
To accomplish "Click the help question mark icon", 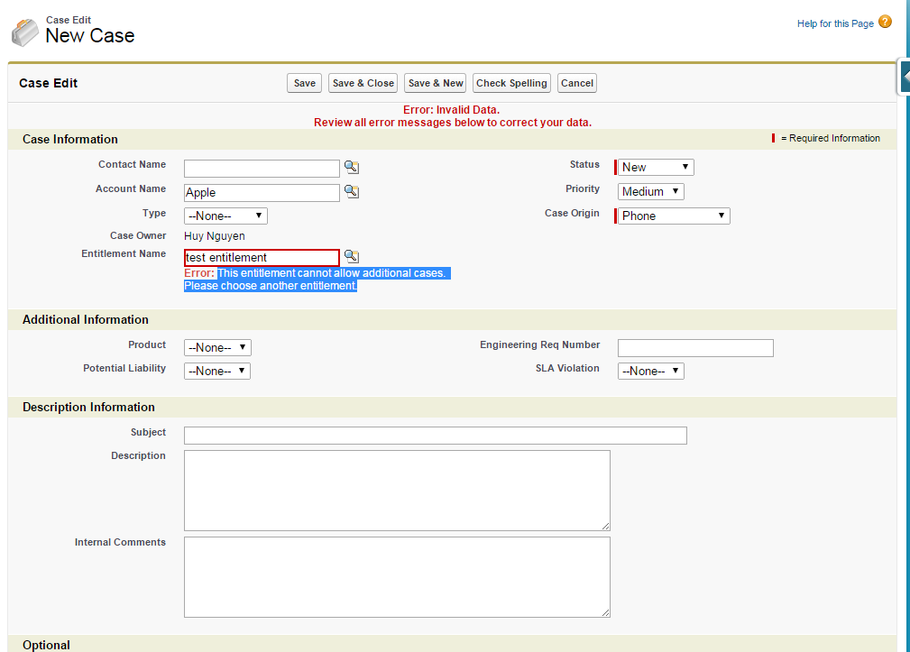I will (x=885, y=23).
